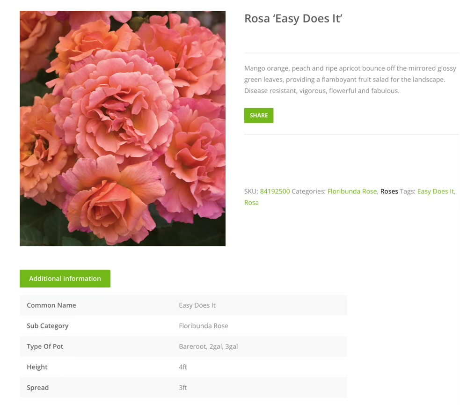Click the Spread row label
Screen dimensions: 460x405
tap(38, 388)
